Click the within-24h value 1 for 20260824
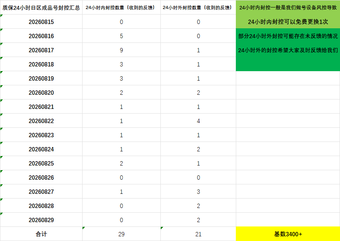The image size is (340, 241). [121, 149]
